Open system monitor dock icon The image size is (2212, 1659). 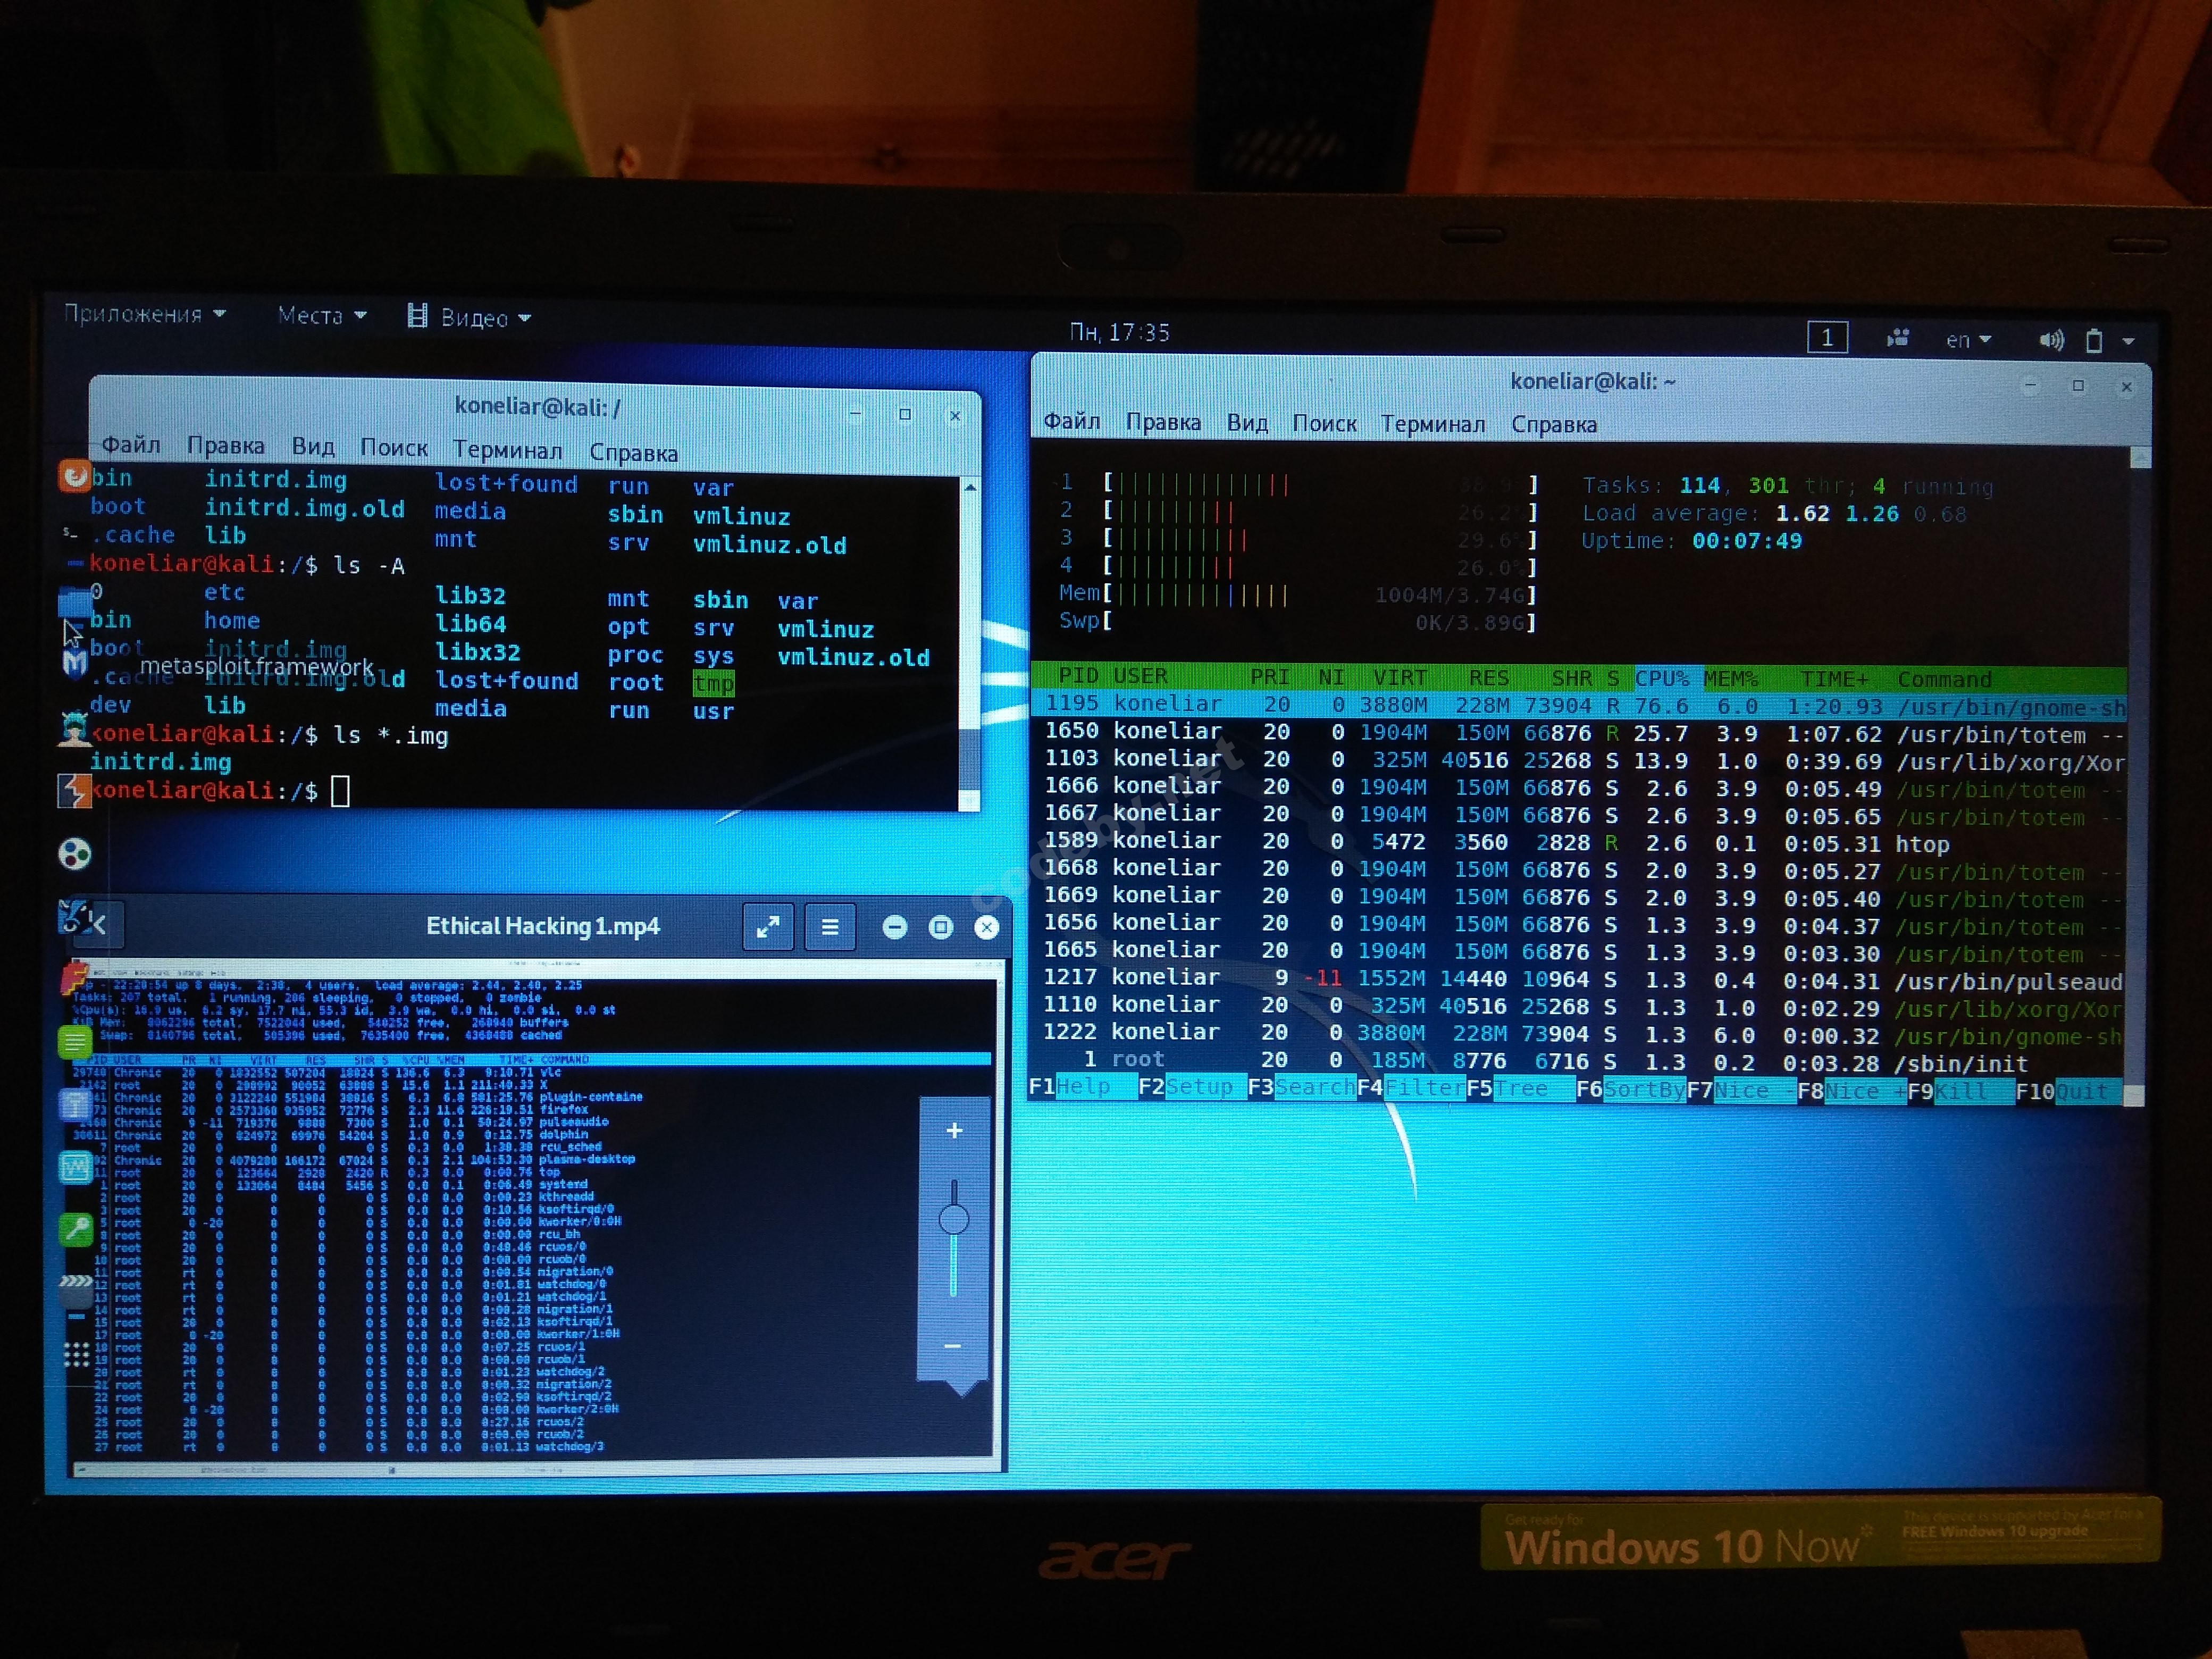tap(76, 1167)
